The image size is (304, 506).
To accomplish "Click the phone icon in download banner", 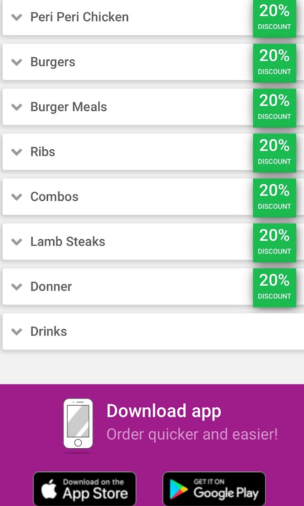I will pyautogui.click(x=78, y=423).
